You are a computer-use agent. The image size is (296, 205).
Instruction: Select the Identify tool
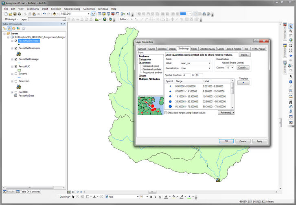tap(291, 82)
